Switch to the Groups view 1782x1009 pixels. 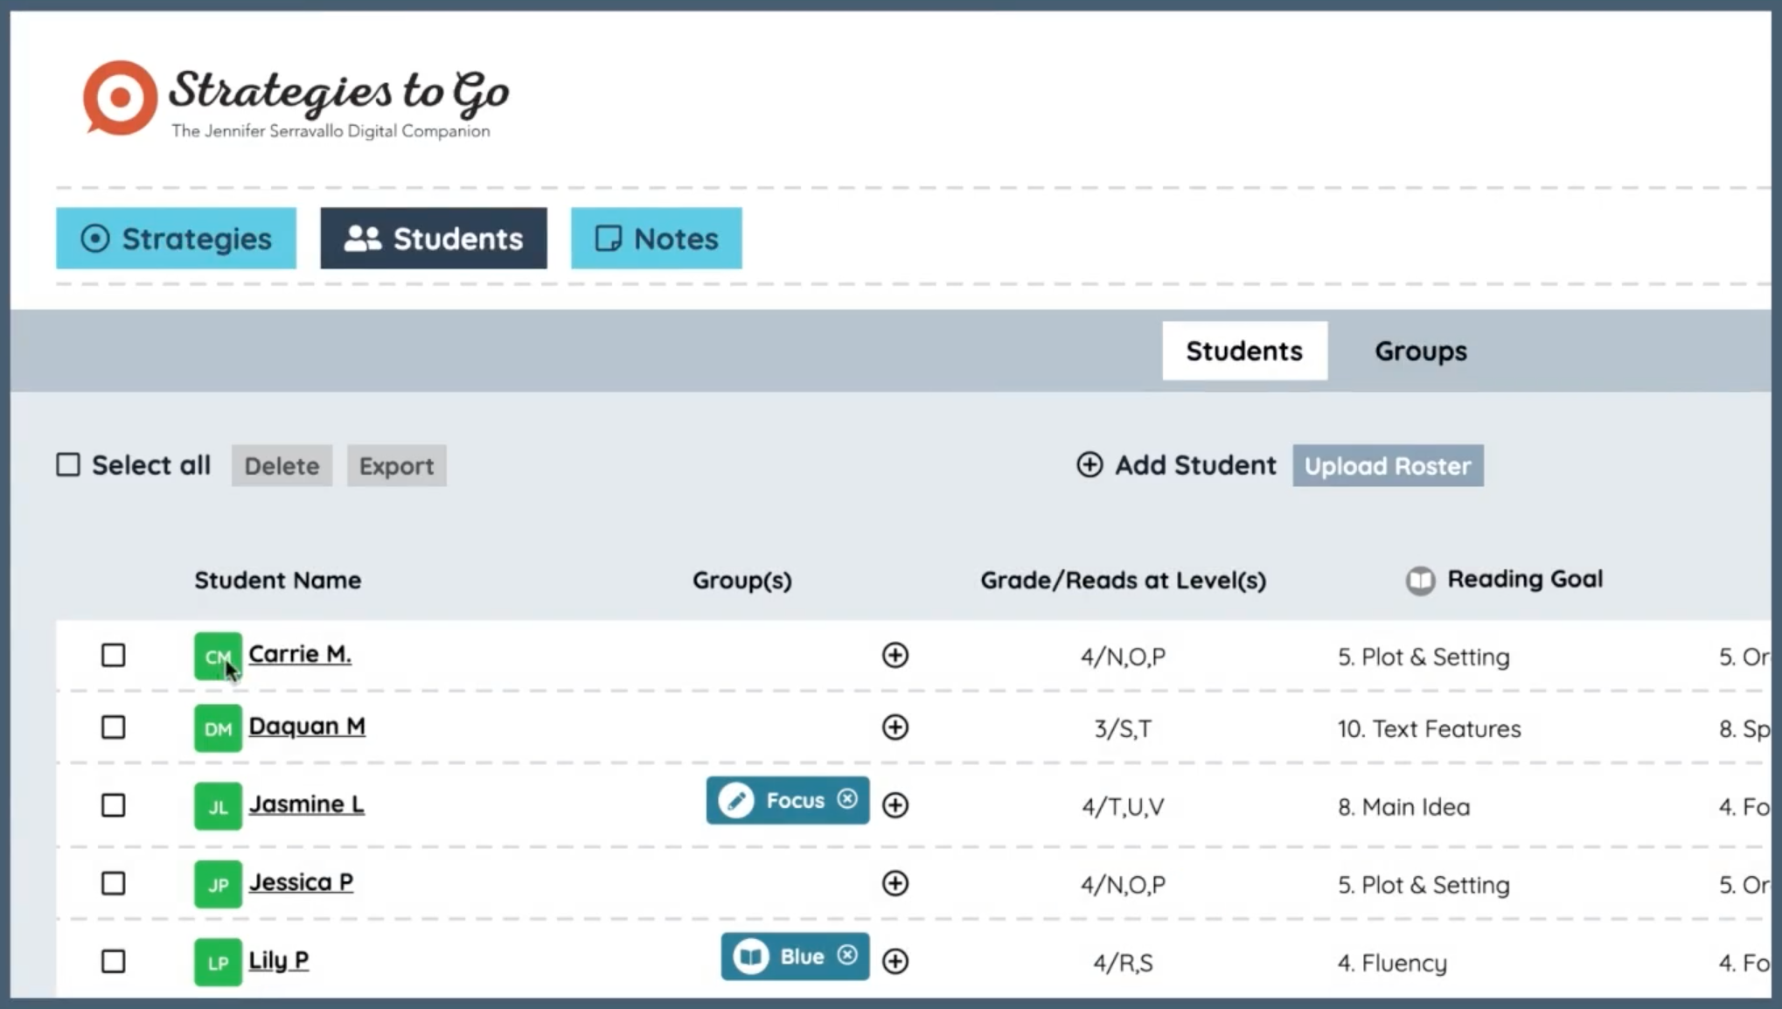[1420, 351]
